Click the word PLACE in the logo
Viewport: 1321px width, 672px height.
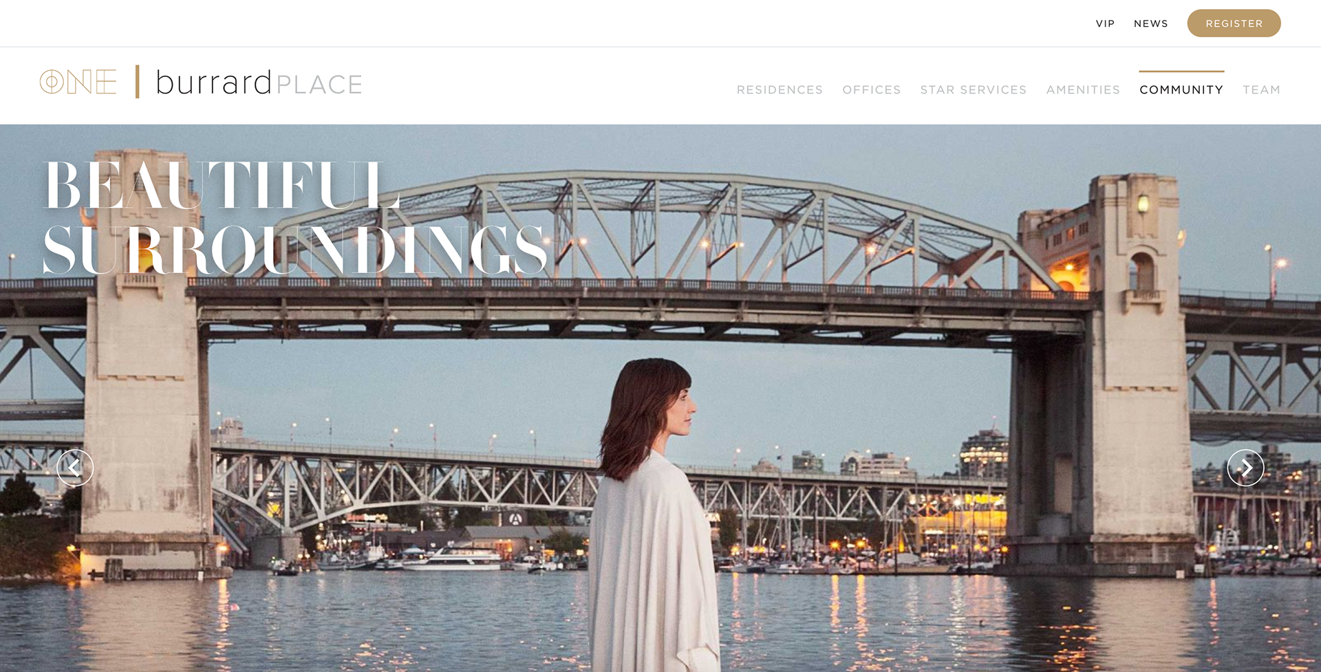point(319,85)
